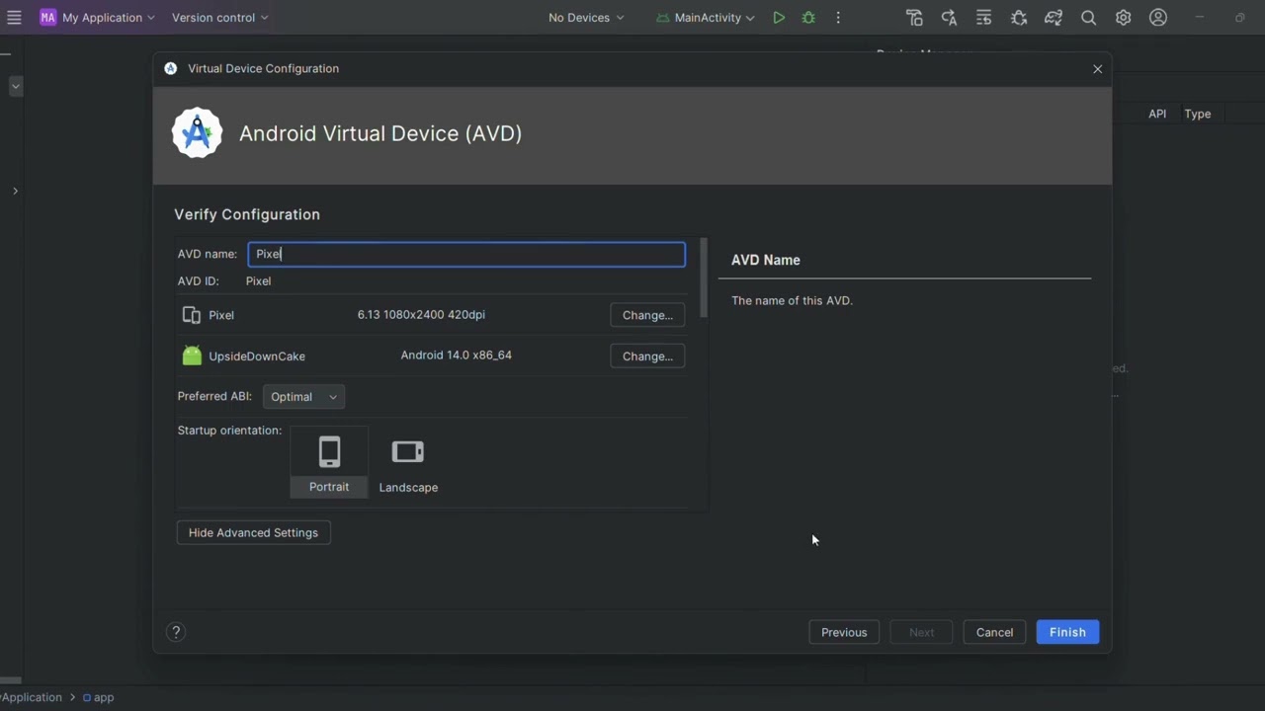Open MainActivity run configuration dropdown
This screenshot has height=711, width=1265.
coord(706,18)
